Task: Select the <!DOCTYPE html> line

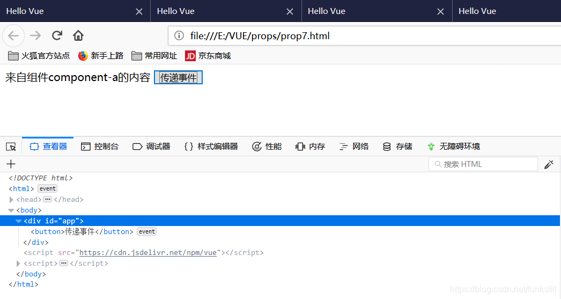Action: point(40,178)
